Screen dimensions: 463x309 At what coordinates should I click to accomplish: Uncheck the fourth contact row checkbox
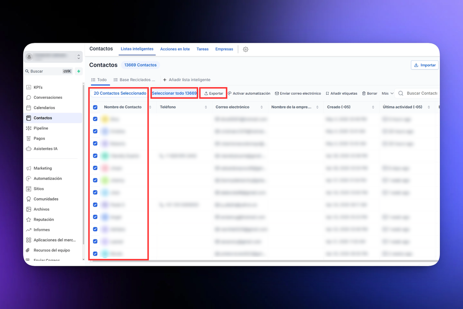pos(95,156)
